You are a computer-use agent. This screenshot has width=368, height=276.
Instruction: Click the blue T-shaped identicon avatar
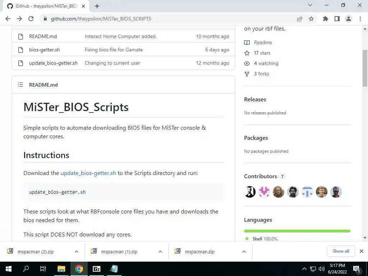[x=307, y=192]
